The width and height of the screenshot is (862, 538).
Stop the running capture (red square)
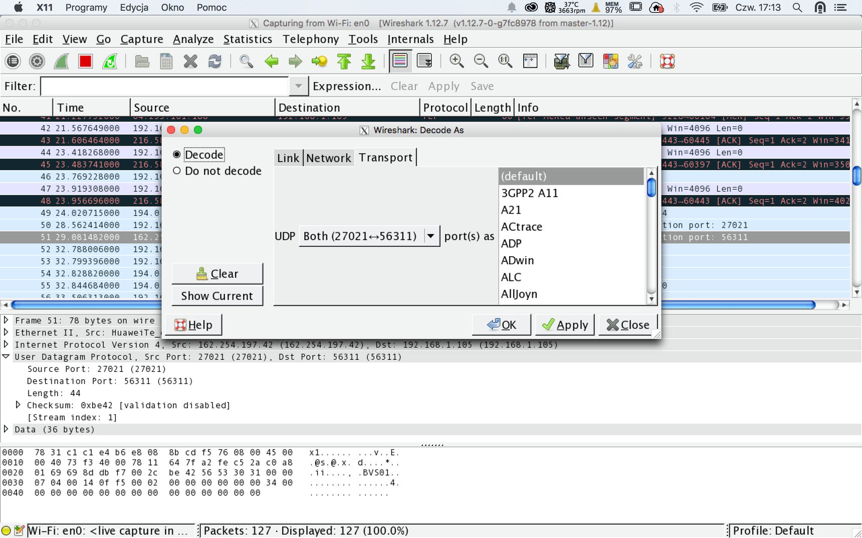click(86, 62)
